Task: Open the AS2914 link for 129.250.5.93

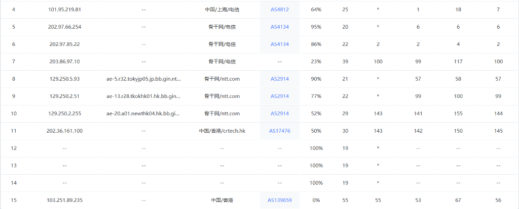Action: pos(280,79)
